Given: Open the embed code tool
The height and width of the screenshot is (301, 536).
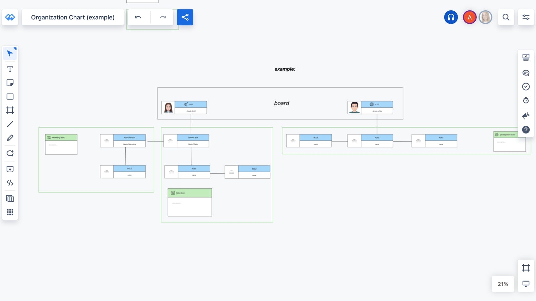Looking at the screenshot, I should click(x=10, y=183).
